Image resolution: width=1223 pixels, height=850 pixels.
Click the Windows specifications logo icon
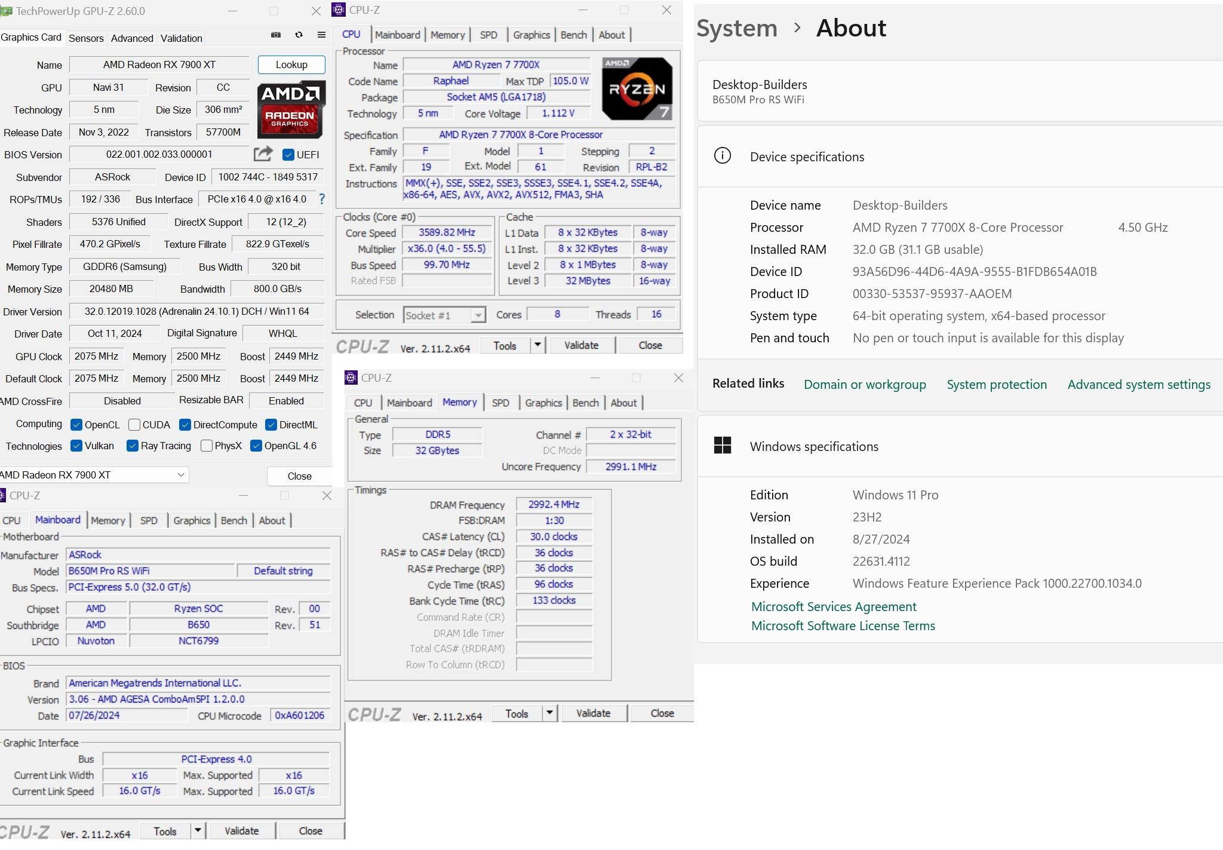tap(723, 445)
